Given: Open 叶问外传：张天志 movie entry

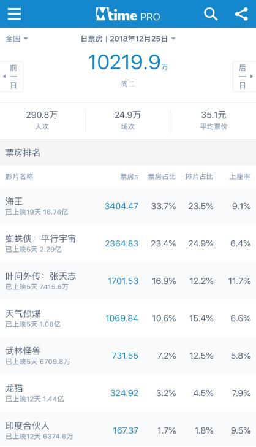Looking at the screenshot, I should coord(128,281).
